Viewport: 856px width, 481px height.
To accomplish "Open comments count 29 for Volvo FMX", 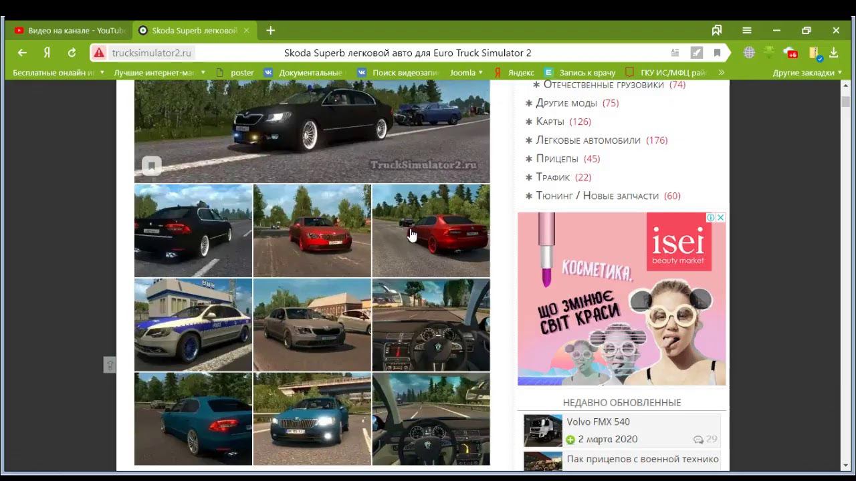I will click(x=705, y=439).
